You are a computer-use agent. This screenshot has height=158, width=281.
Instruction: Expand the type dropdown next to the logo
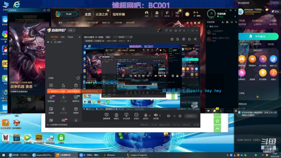(x=71, y=30)
